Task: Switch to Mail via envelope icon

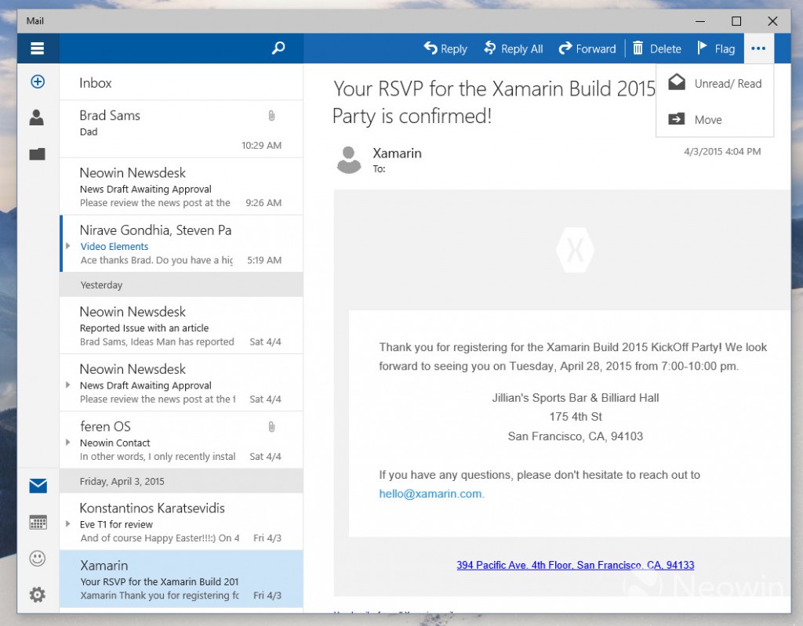Action: (38, 486)
